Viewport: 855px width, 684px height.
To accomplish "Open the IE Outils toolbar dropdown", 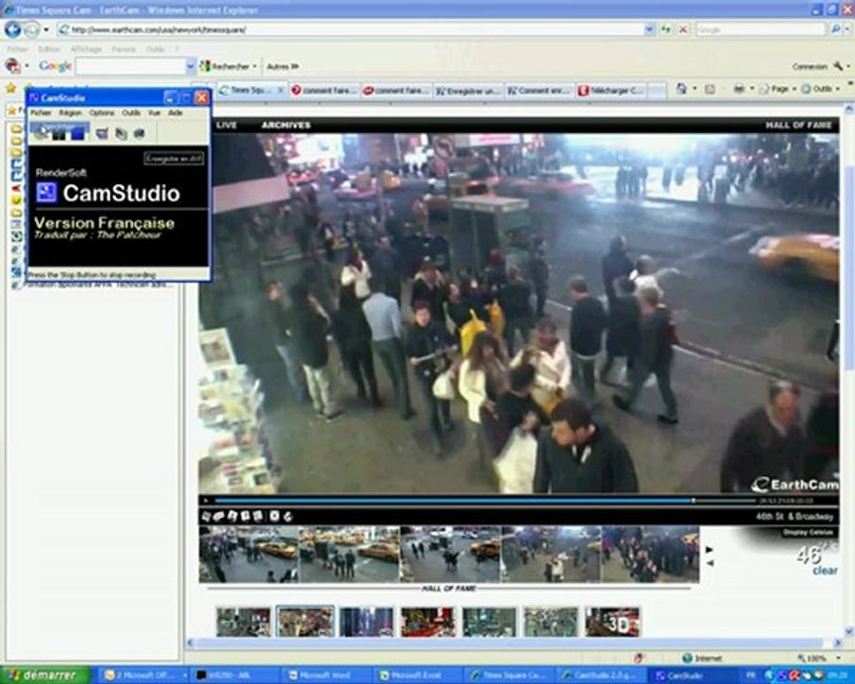I will 821,88.
